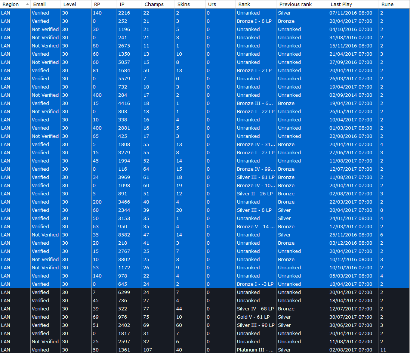Click the Previous rank column header
This screenshot has height=353, width=410.
tap(302, 4)
